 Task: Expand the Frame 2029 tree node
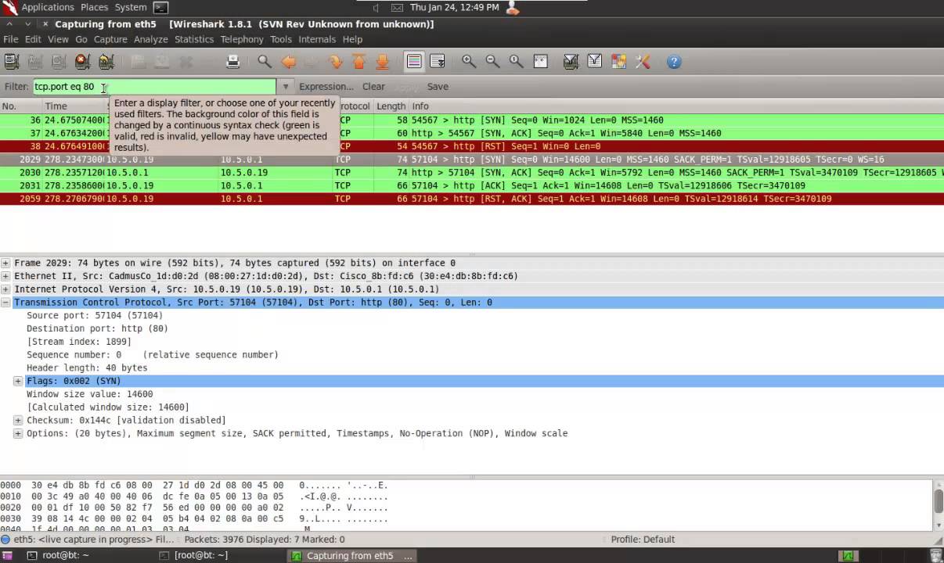pos(5,263)
